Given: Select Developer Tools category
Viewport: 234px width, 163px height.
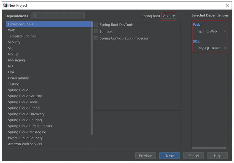Looking at the screenshot, I should (48, 24).
